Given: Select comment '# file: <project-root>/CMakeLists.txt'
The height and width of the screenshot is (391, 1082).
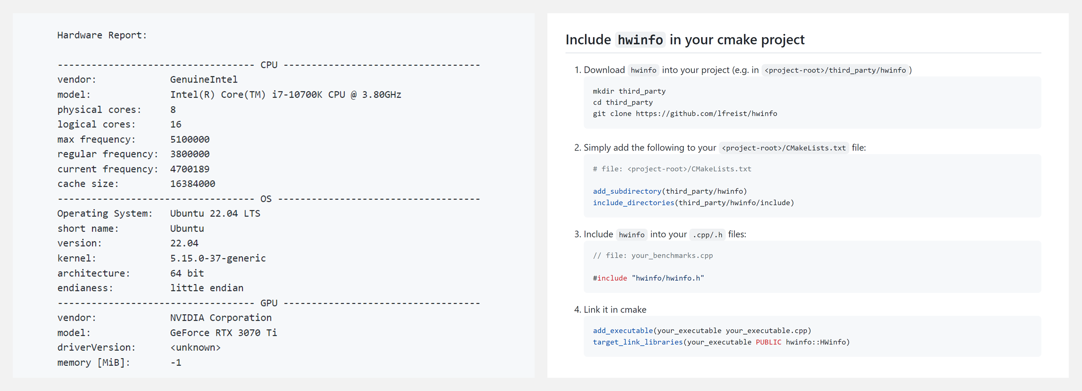Looking at the screenshot, I should coord(672,169).
